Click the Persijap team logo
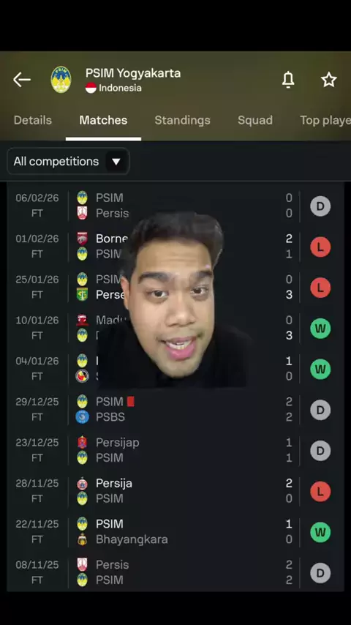 pos(82,443)
